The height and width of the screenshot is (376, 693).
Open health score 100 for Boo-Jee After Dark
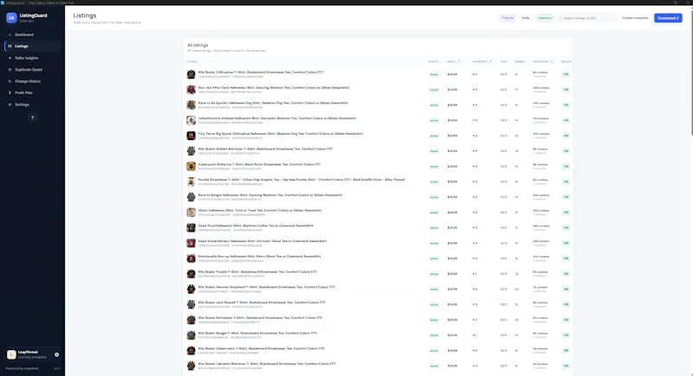coord(567,90)
